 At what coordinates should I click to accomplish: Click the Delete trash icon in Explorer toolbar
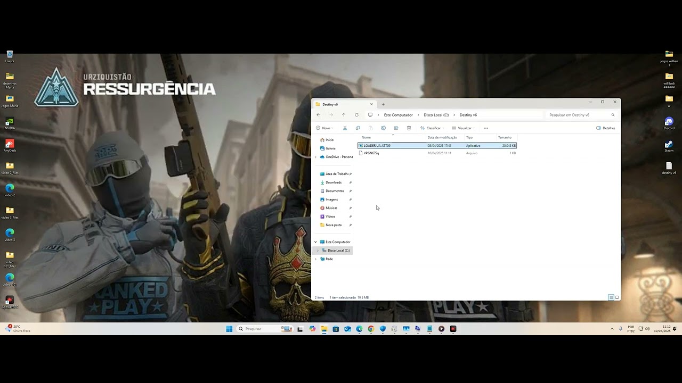[409, 128]
